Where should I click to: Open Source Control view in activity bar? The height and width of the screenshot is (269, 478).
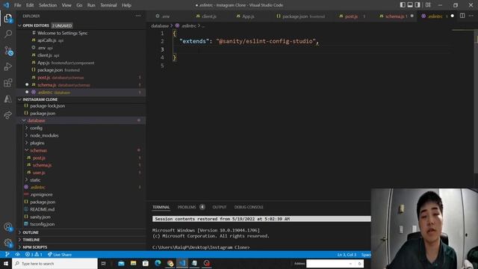click(x=8, y=51)
